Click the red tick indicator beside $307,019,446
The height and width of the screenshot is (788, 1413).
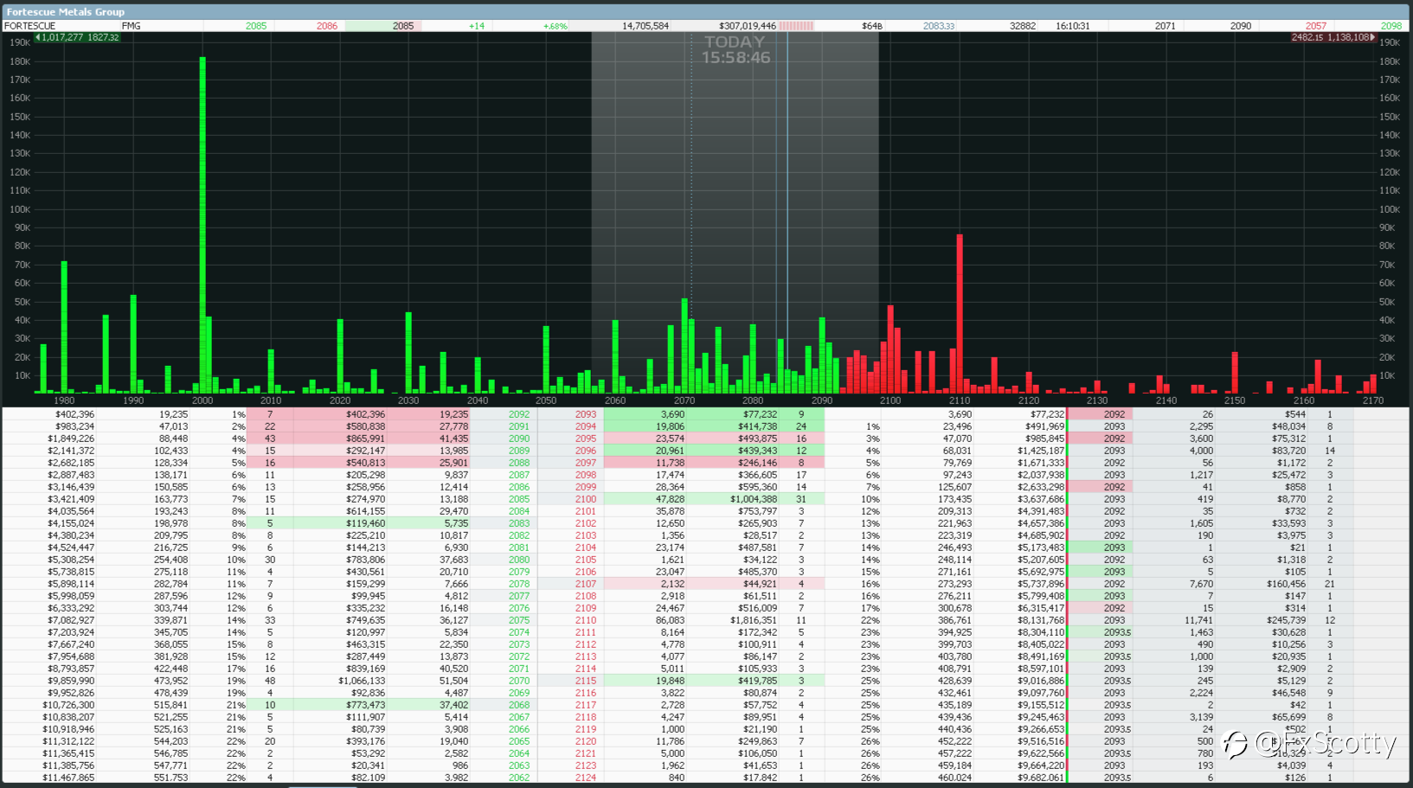coord(796,26)
